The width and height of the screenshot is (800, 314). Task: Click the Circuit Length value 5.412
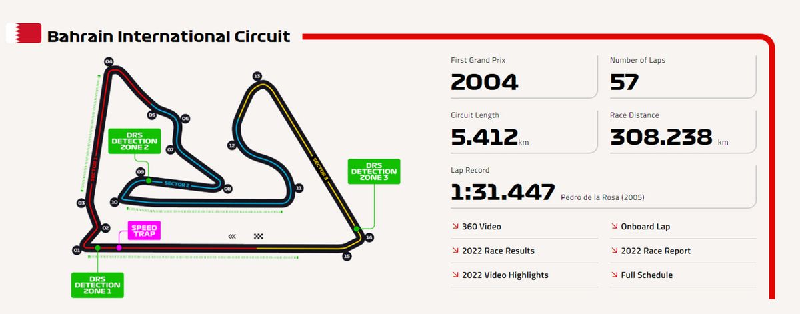pos(484,137)
